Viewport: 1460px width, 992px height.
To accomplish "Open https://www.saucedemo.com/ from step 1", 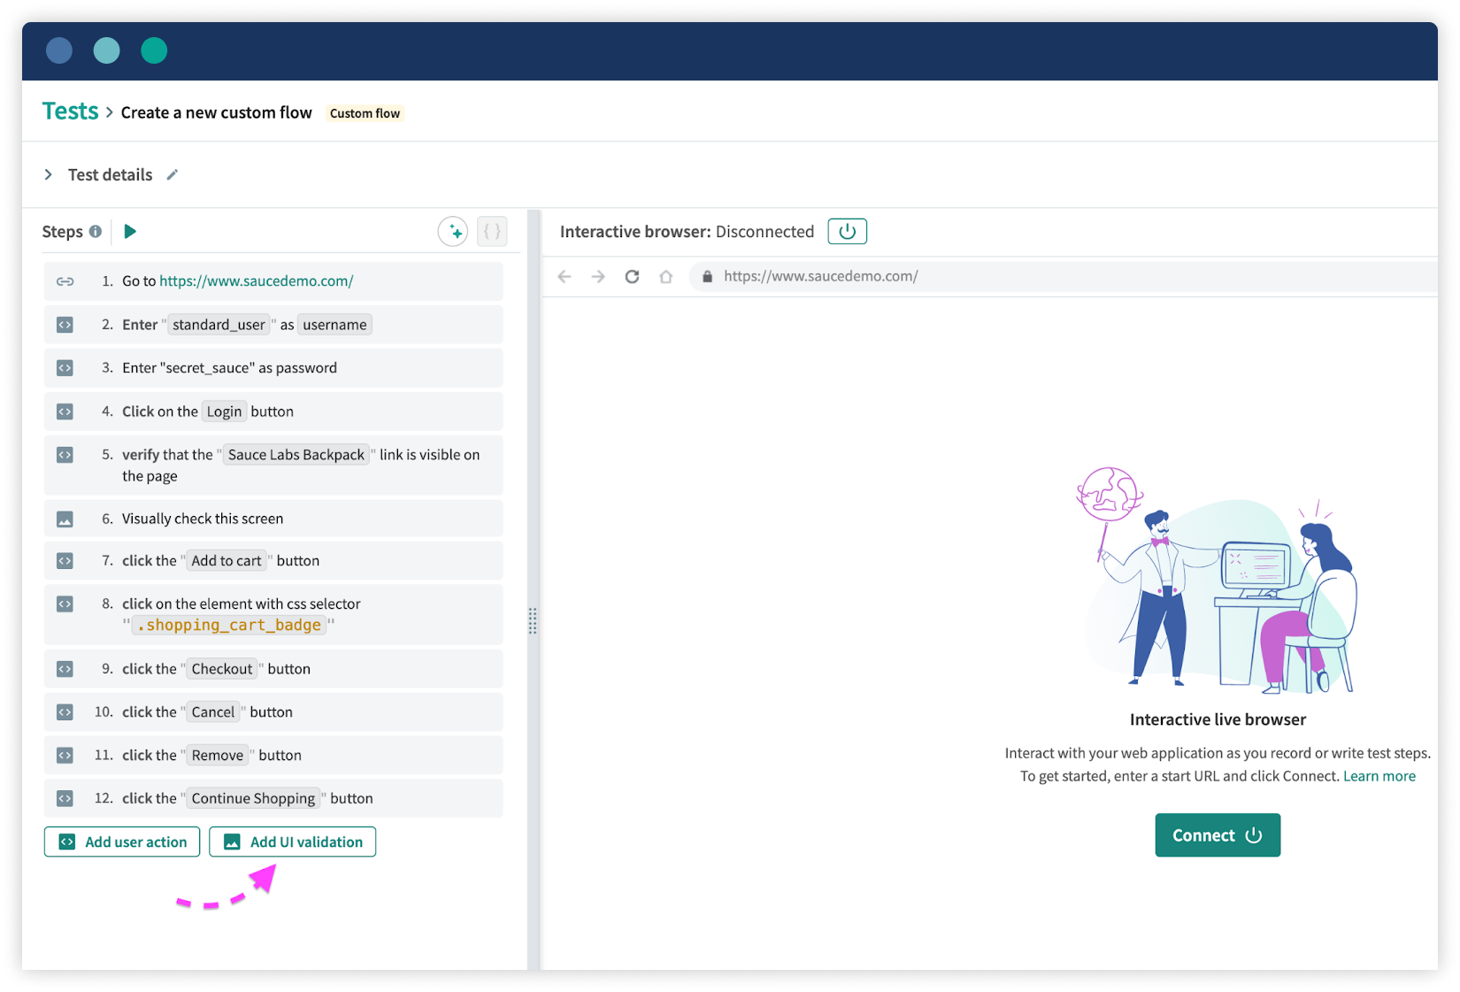I will [256, 281].
